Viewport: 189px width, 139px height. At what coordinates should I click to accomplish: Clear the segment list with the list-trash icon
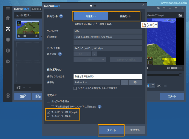[x=18, y=88]
